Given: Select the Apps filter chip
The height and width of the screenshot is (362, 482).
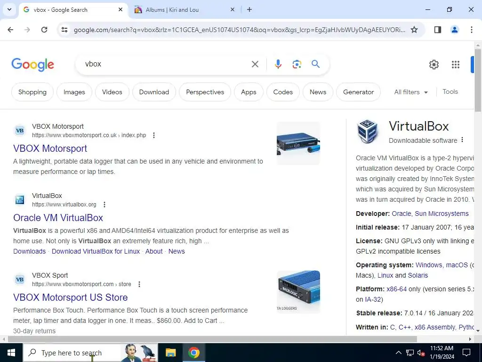Looking at the screenshot, I should (249, 92).
